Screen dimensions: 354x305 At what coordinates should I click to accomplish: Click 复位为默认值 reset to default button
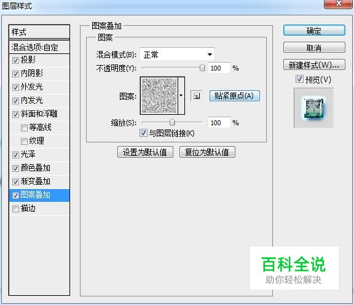click(207, 152)
